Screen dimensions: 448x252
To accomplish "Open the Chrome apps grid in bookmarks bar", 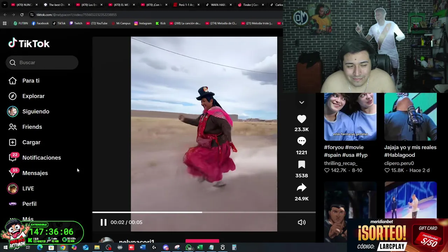I will point(5,23).
